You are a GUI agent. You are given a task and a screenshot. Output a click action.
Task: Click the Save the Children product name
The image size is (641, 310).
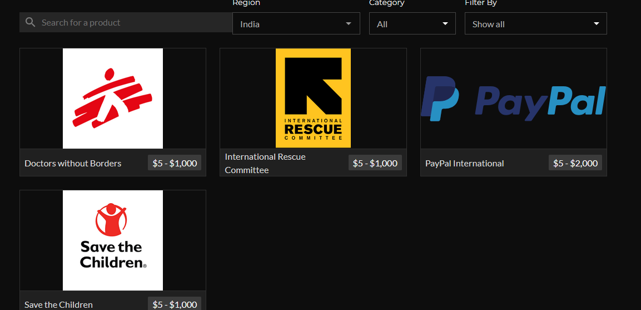[x=58, y=304]
